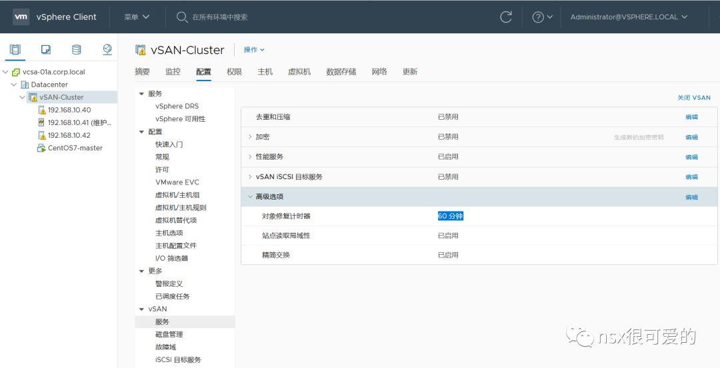The height and width of the screenshot is (368, 720).
Task: Open Networking inventory view icon
Action: coord(107,49)
